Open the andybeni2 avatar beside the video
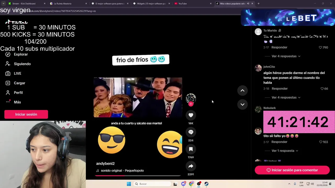This screenshot has width=335, height=188. tap(191, 98)
